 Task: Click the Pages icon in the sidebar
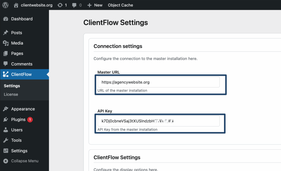(6, 54)
